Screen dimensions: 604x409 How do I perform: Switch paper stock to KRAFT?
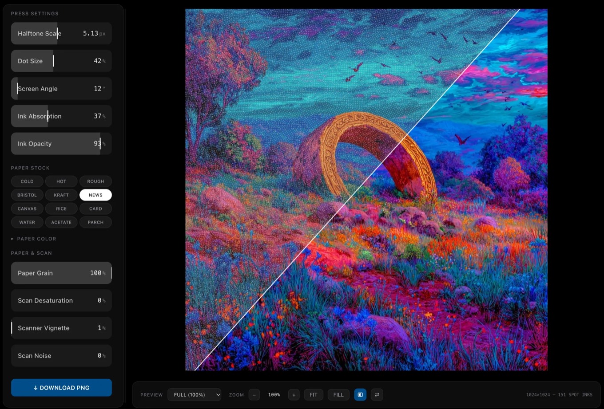[x=61, y=195]
